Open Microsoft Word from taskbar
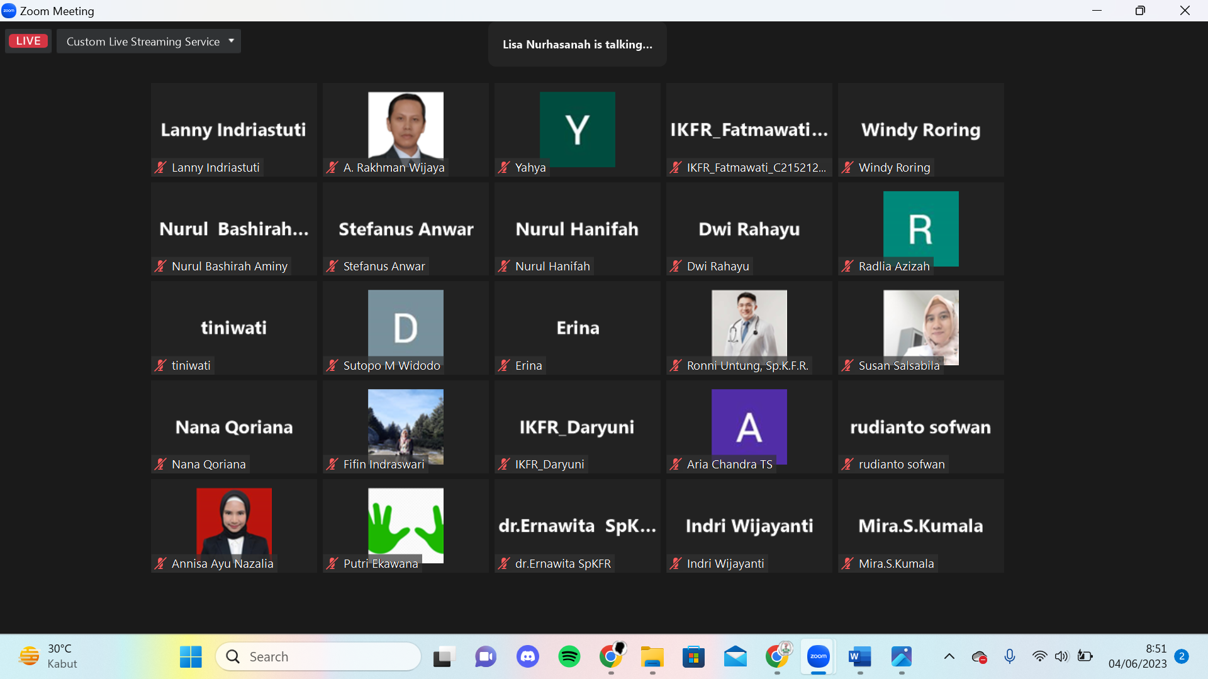This screenshot has width=1208, height=679. pos(859,656)
